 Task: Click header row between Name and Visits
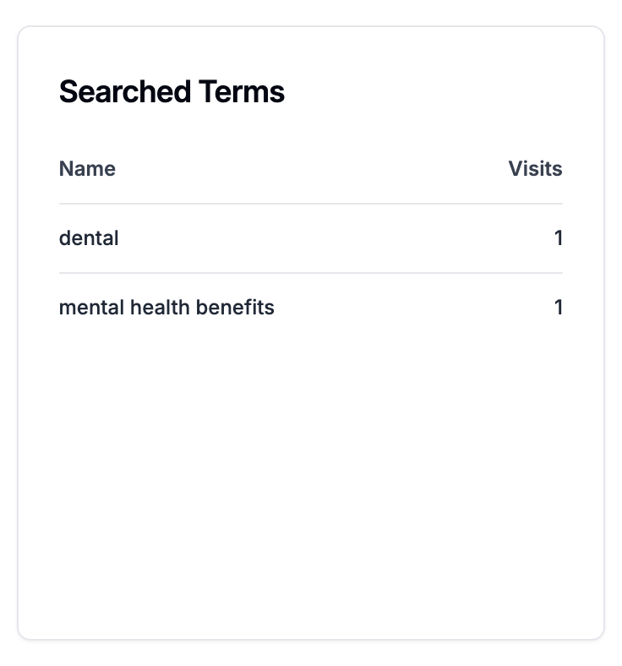311,169
